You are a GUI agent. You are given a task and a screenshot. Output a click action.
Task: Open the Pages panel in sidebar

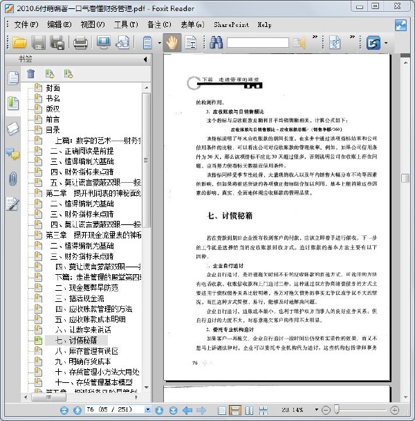[x=12, y=78]
